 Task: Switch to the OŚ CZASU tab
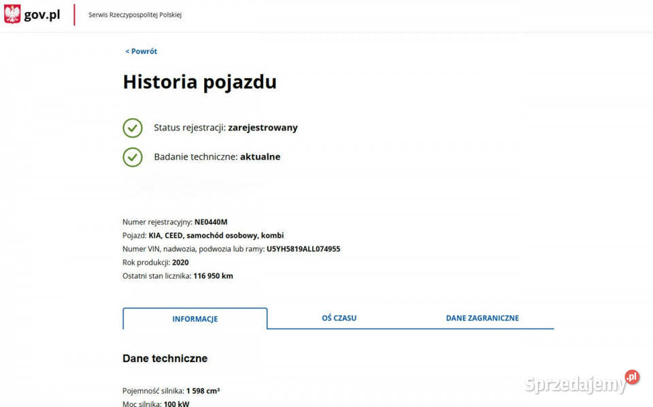pyautogui.click(x=339, y=317)
